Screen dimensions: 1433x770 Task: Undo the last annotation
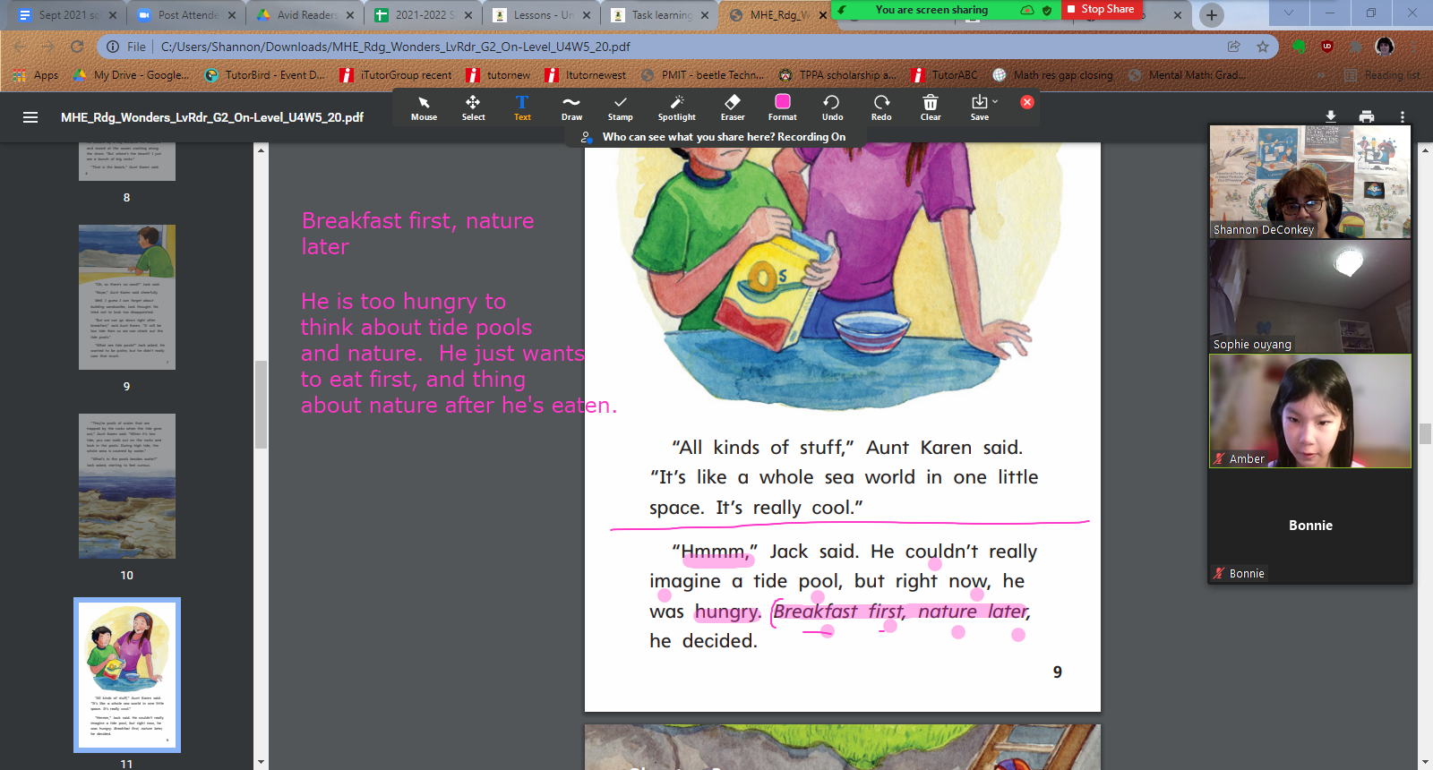[832, 107]
